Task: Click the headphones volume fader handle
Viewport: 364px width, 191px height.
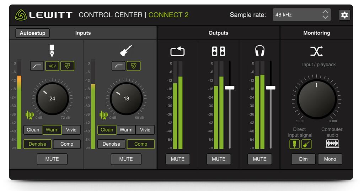Action: click(271, 88)
